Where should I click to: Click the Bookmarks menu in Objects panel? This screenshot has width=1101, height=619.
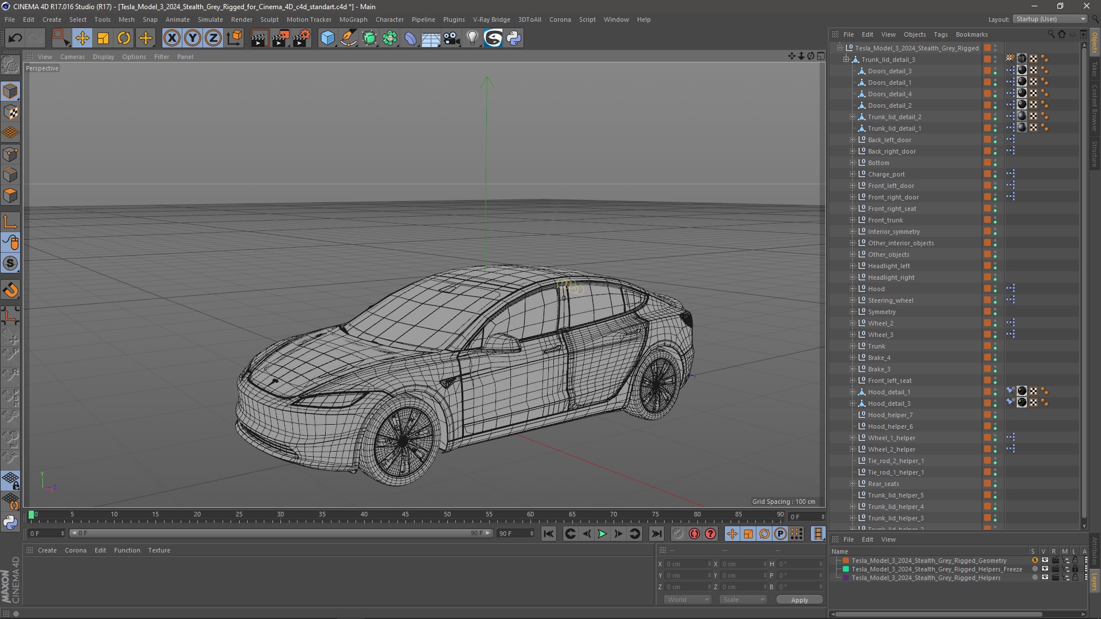[x=971, y=34]
